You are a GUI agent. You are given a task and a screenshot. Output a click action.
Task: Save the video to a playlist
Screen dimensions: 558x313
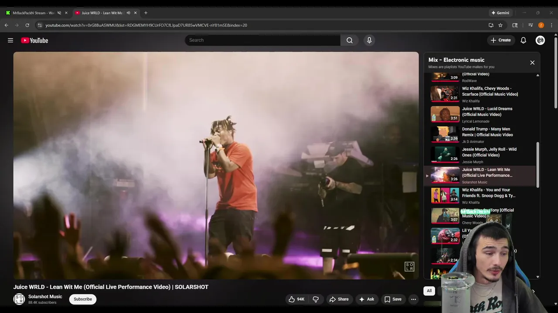(393, 299)
